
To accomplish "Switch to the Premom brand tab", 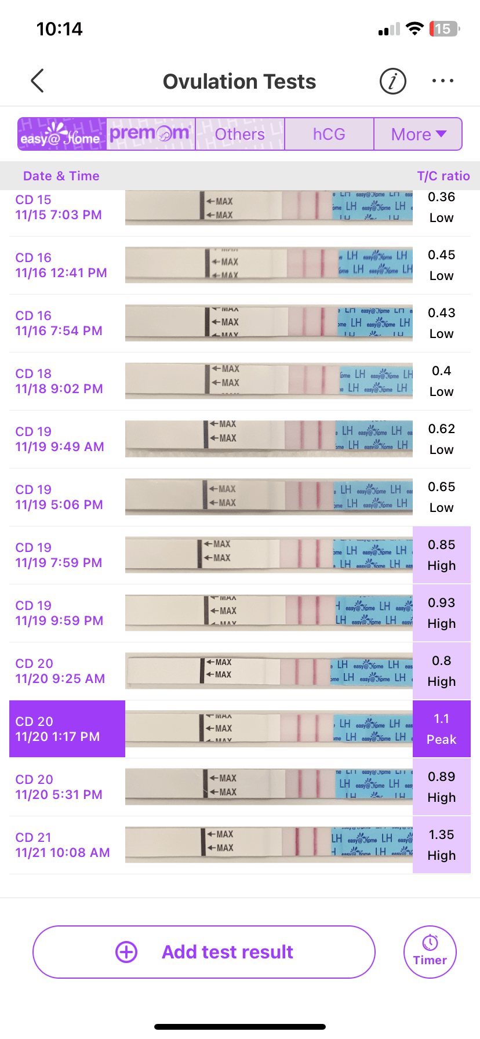I will [x=151, y=134].
